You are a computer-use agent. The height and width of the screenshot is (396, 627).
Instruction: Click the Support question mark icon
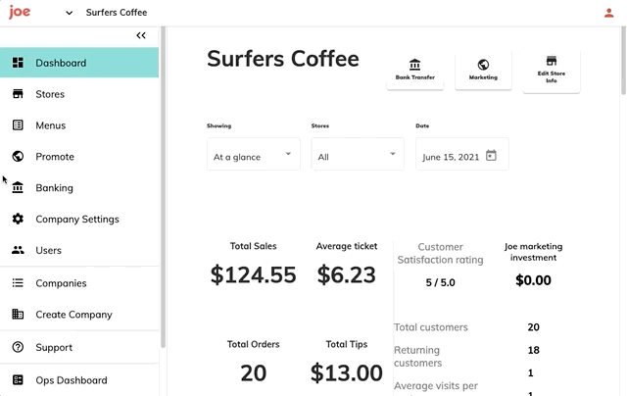coord(18,347)
